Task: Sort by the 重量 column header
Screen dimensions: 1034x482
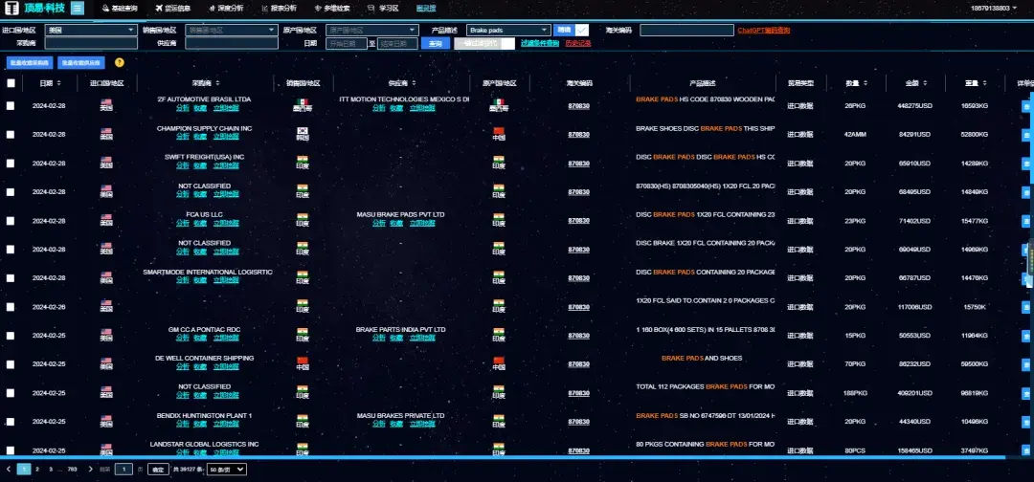Action: 974,83
